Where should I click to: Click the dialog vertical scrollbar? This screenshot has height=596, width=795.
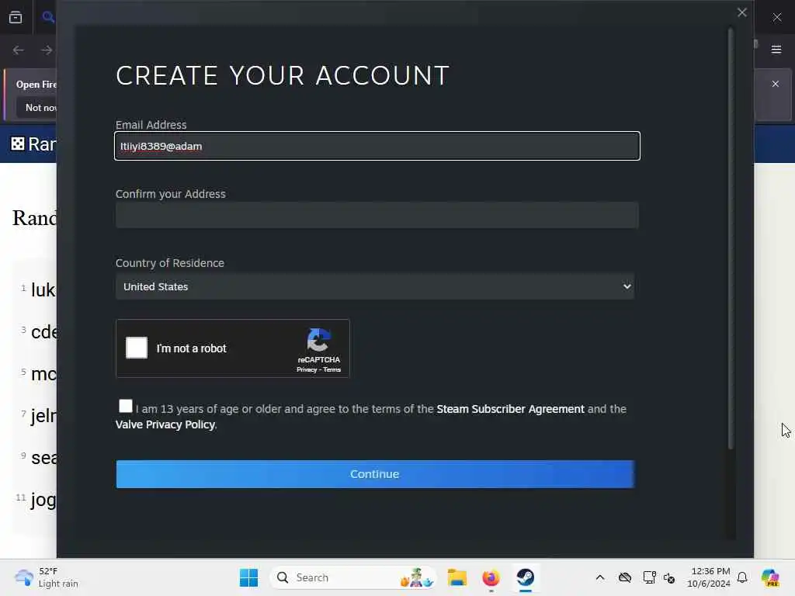coord(731,238)
